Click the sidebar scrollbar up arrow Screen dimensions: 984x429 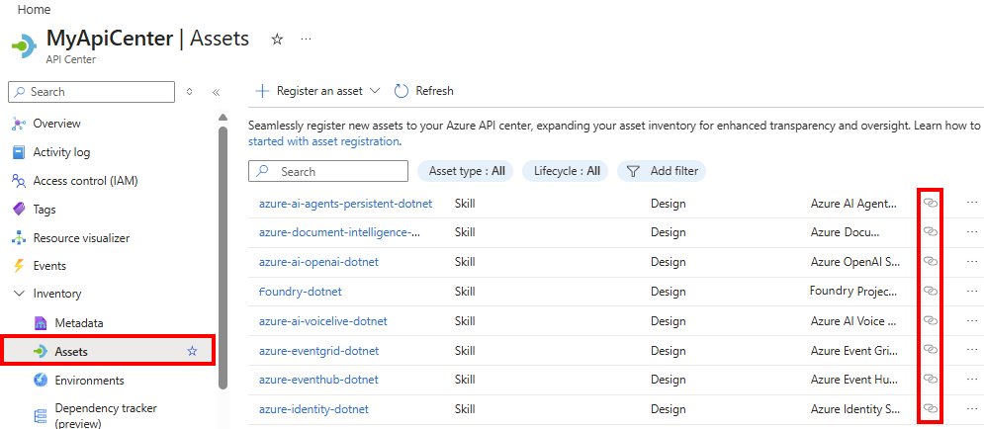tap(223, 118)
